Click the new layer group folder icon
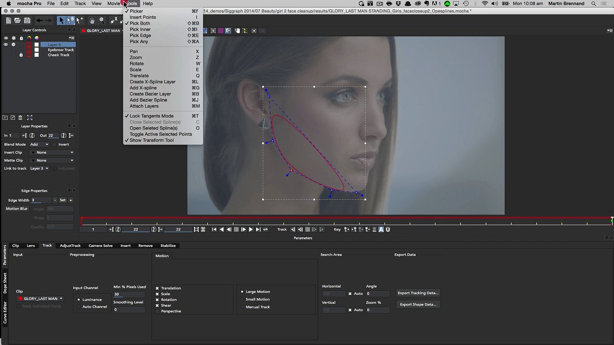This screenshot has height=345, width=614. (x=5, y=117)
